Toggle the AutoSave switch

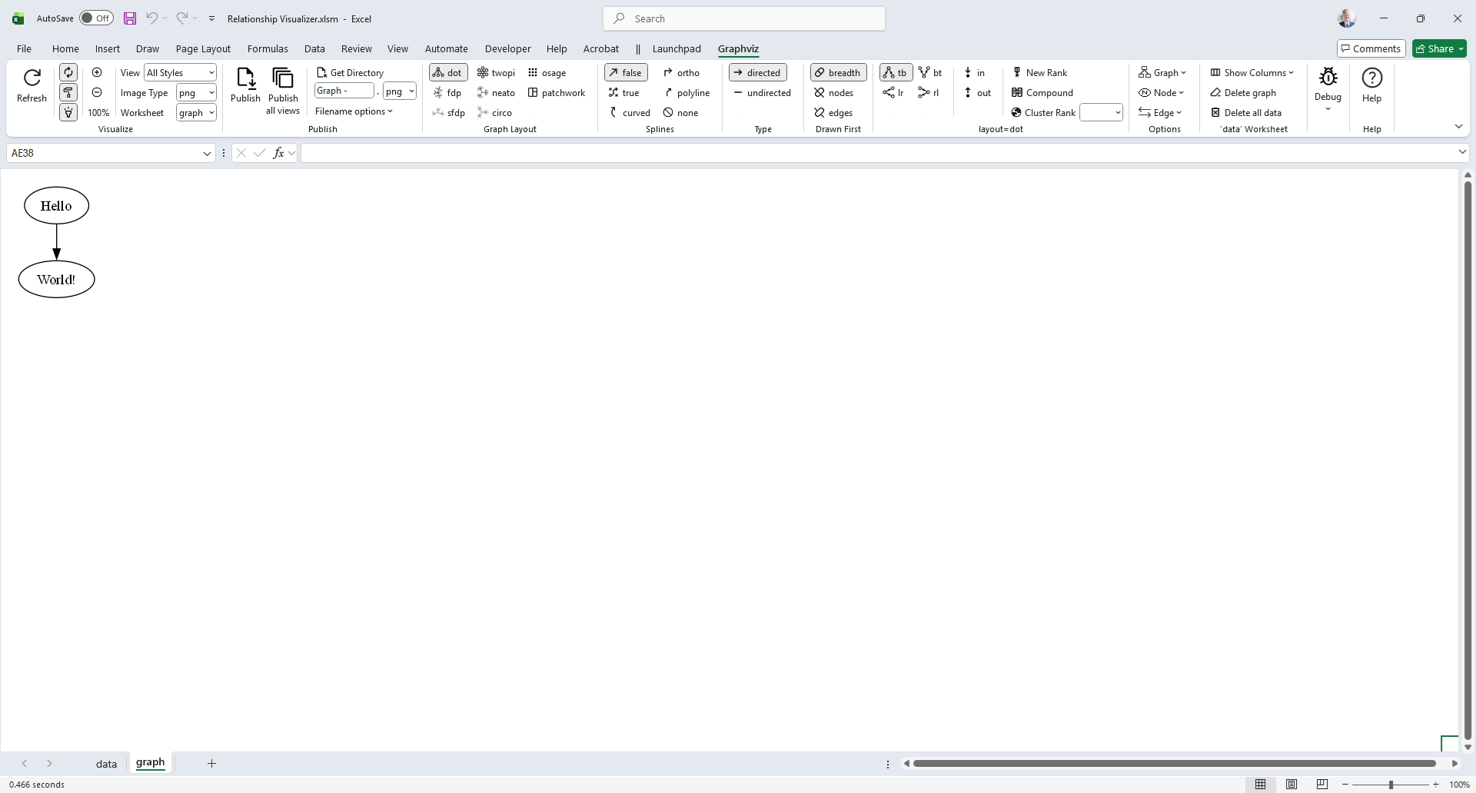(x=96, y=18)
